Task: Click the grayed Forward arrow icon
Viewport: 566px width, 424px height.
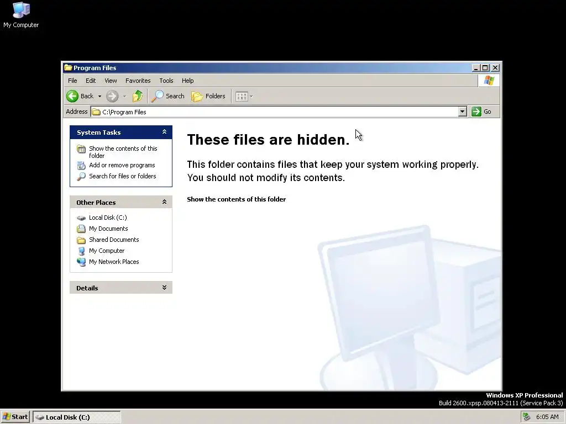Action: pos(112,96)
